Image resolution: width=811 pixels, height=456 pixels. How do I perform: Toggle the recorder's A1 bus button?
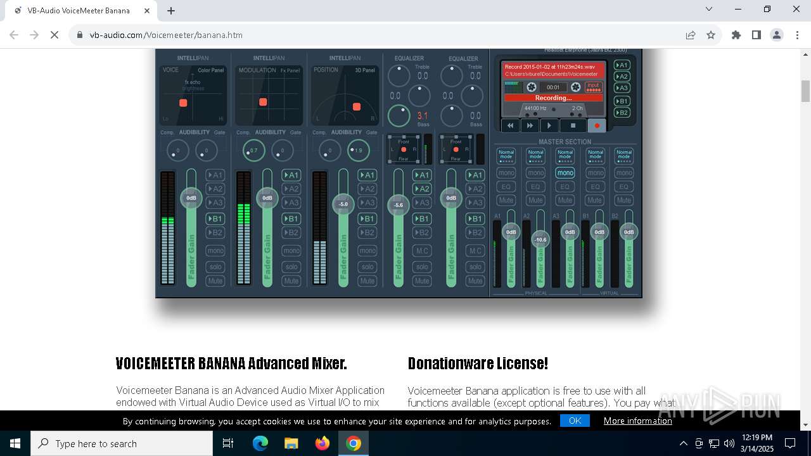pos(622,65)
